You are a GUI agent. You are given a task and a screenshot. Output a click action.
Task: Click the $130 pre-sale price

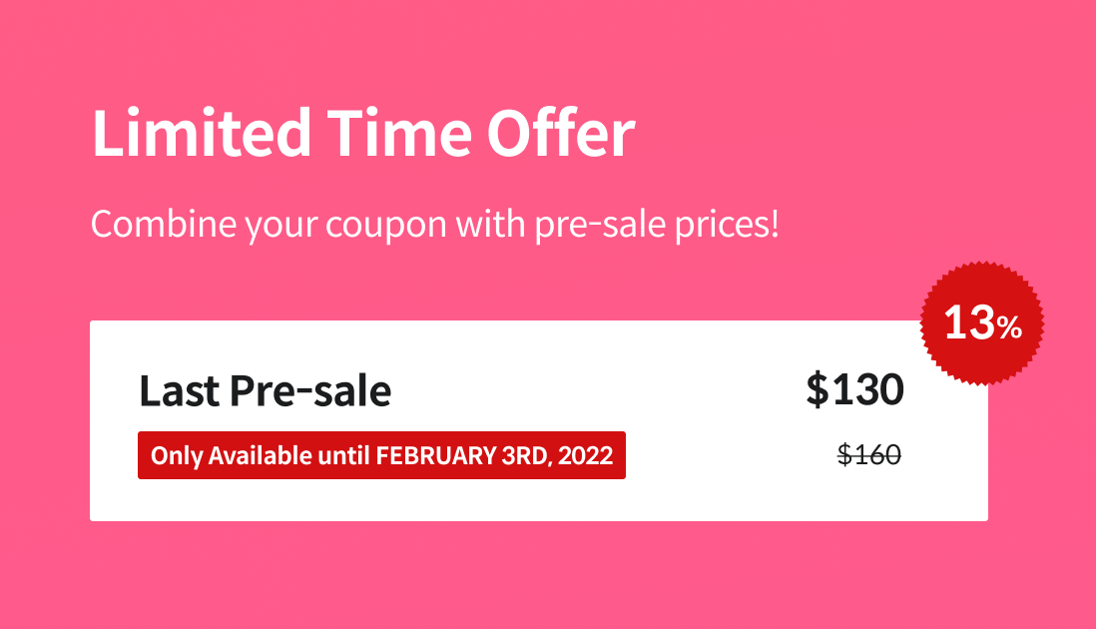coord(854,390)
